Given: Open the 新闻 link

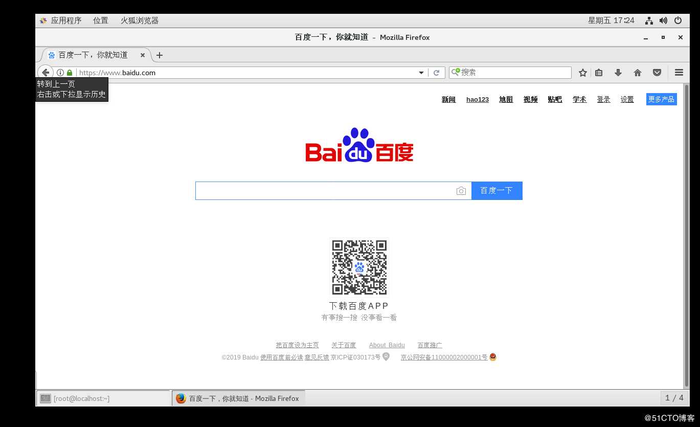Looking at the screenshot, I should click(x=448, y=100).
